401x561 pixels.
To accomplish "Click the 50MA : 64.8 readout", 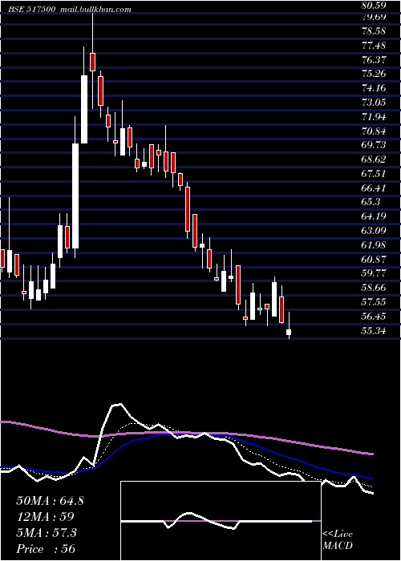I will (x=50, y=501).
